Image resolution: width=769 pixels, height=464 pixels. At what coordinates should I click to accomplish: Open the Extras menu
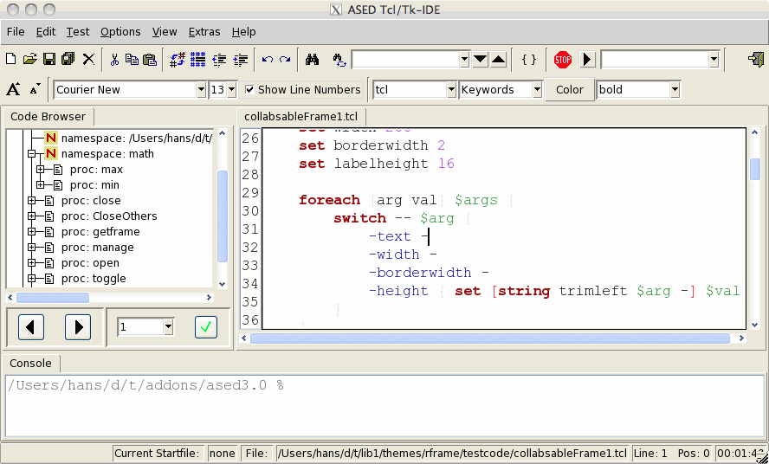[x=204, y=32]
